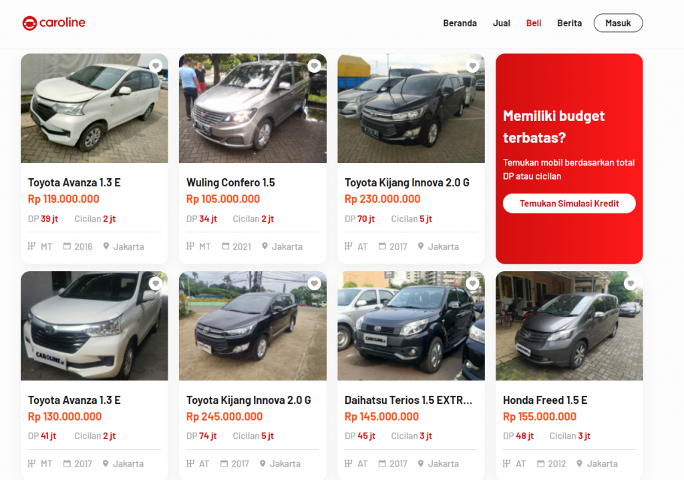Click the location pin on Honda Freed card
The image size is (684, 480).
pos(579,463)
